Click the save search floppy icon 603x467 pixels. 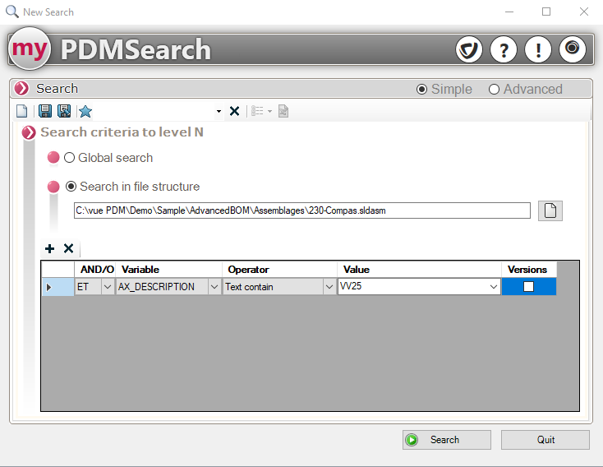45,111
